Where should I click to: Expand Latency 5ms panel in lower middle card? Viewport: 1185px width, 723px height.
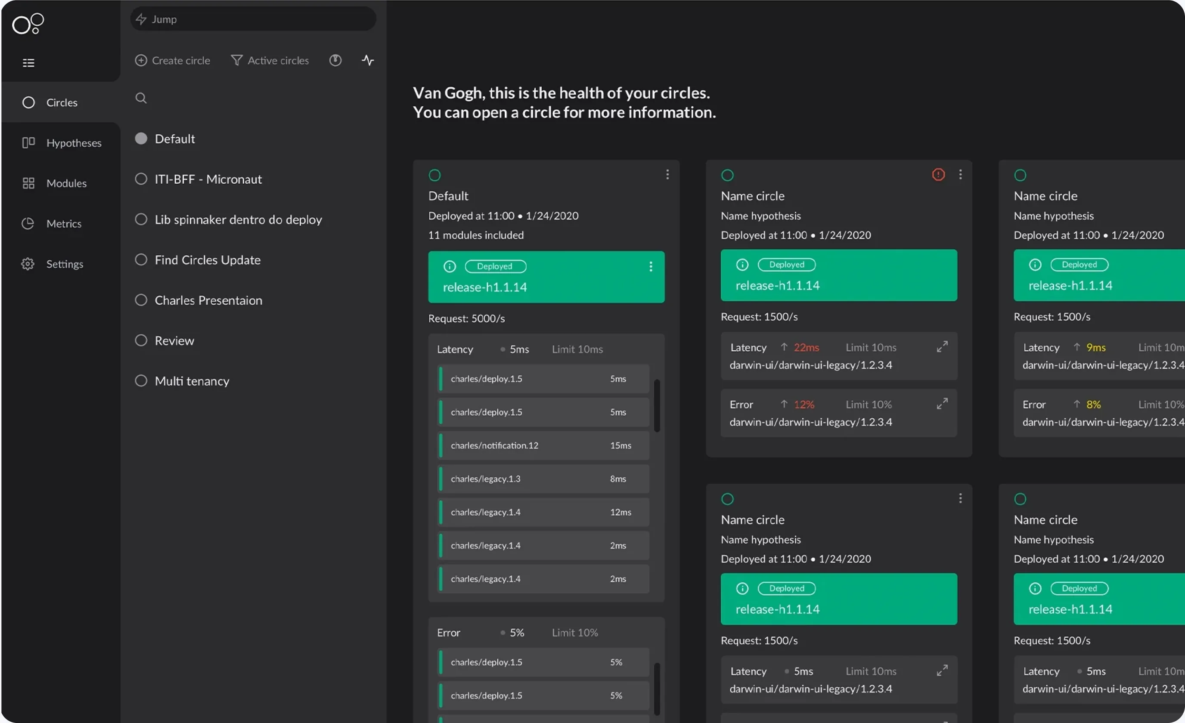(x=942, y=670)
